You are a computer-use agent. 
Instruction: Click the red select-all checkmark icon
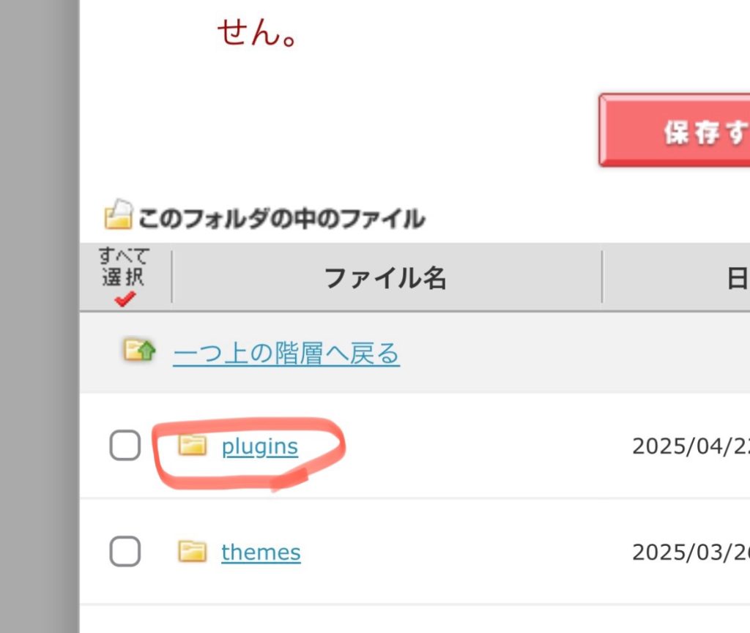point(125,299)
